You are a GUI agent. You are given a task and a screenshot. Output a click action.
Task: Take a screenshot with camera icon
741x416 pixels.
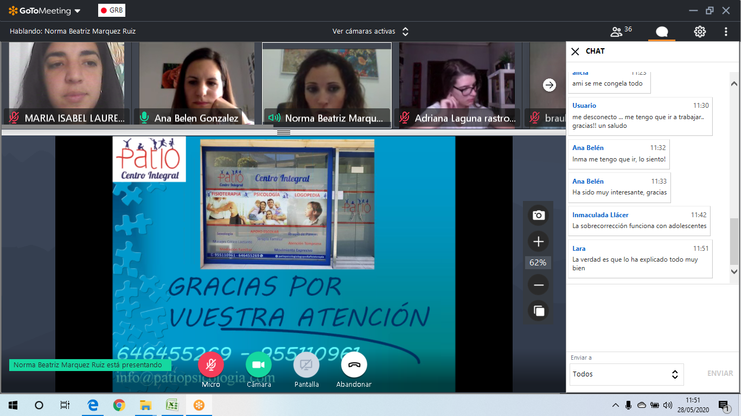click(538, 215)
